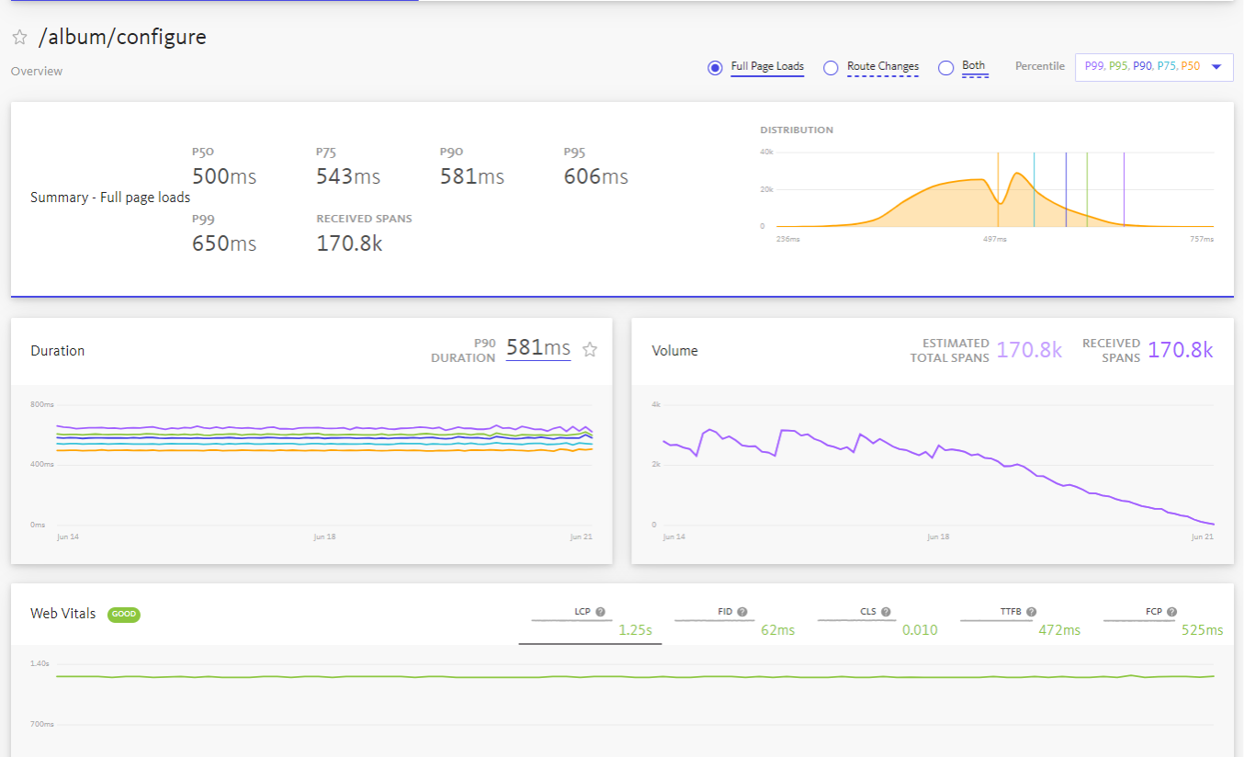Click the green P95 marker in distribution
This screenshot has height=757, width=1244.
point(1087,189)
